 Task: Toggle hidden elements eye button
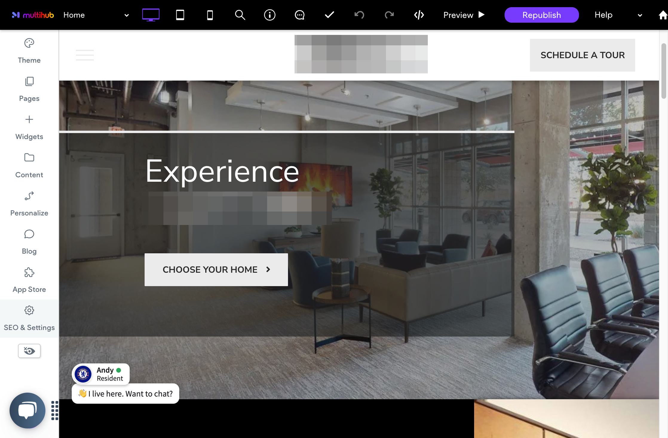pos(29,351)
